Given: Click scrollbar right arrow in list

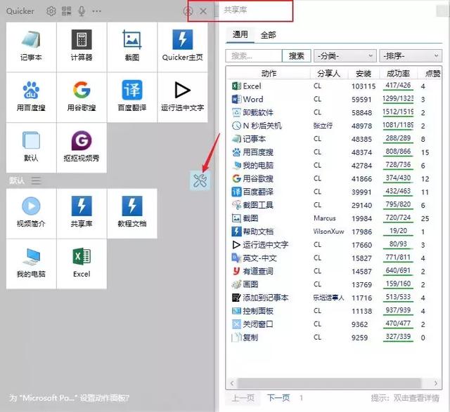Looking at the screenshot, I should coord(436,383).
